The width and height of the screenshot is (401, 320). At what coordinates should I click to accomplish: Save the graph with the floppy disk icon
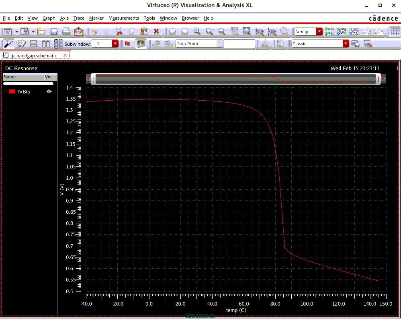(x=54, y=32)
